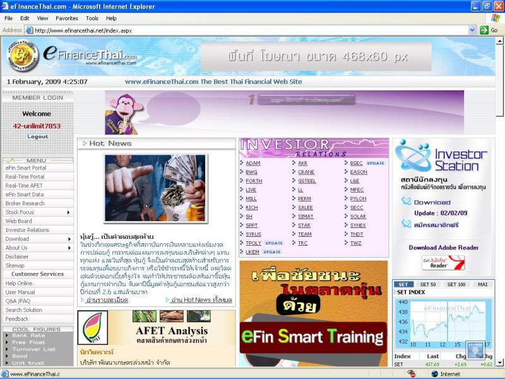Open the Favorites menu

(67, 18)
